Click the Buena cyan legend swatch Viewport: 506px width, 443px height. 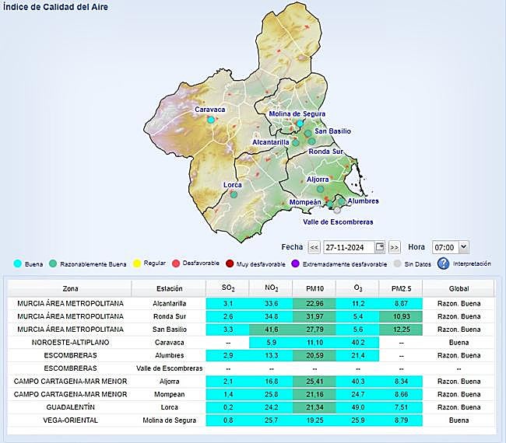(18, 264)
